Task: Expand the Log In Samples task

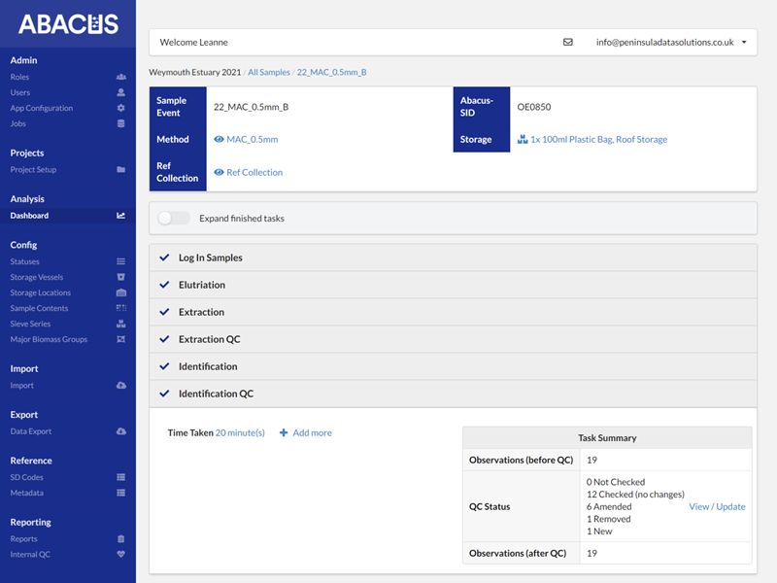Action: [210, 257]
